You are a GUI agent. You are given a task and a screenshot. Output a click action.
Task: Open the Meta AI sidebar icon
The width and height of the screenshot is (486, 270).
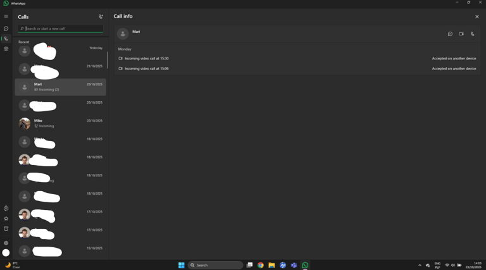(x=6, y=209)
